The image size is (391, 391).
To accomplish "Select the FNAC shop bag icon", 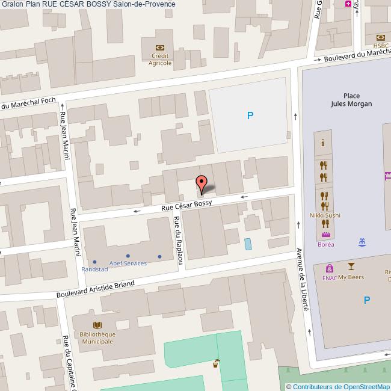I will click(329, 268).
